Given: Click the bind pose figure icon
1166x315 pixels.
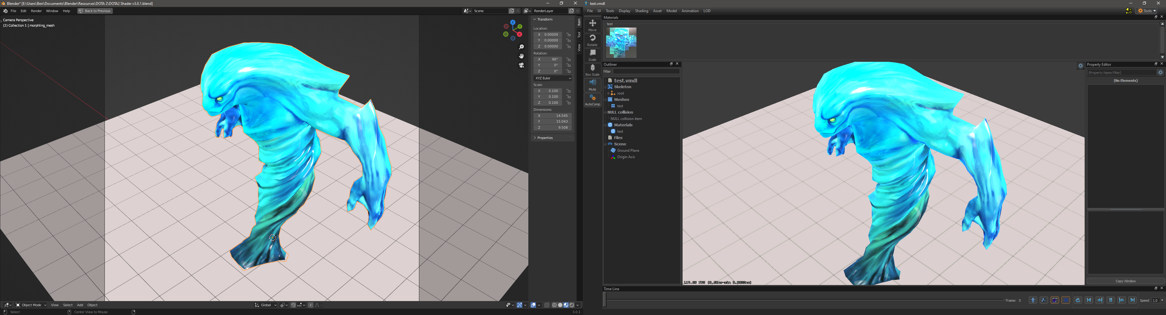Looking at the screenshot, I should pos(1033,300).
